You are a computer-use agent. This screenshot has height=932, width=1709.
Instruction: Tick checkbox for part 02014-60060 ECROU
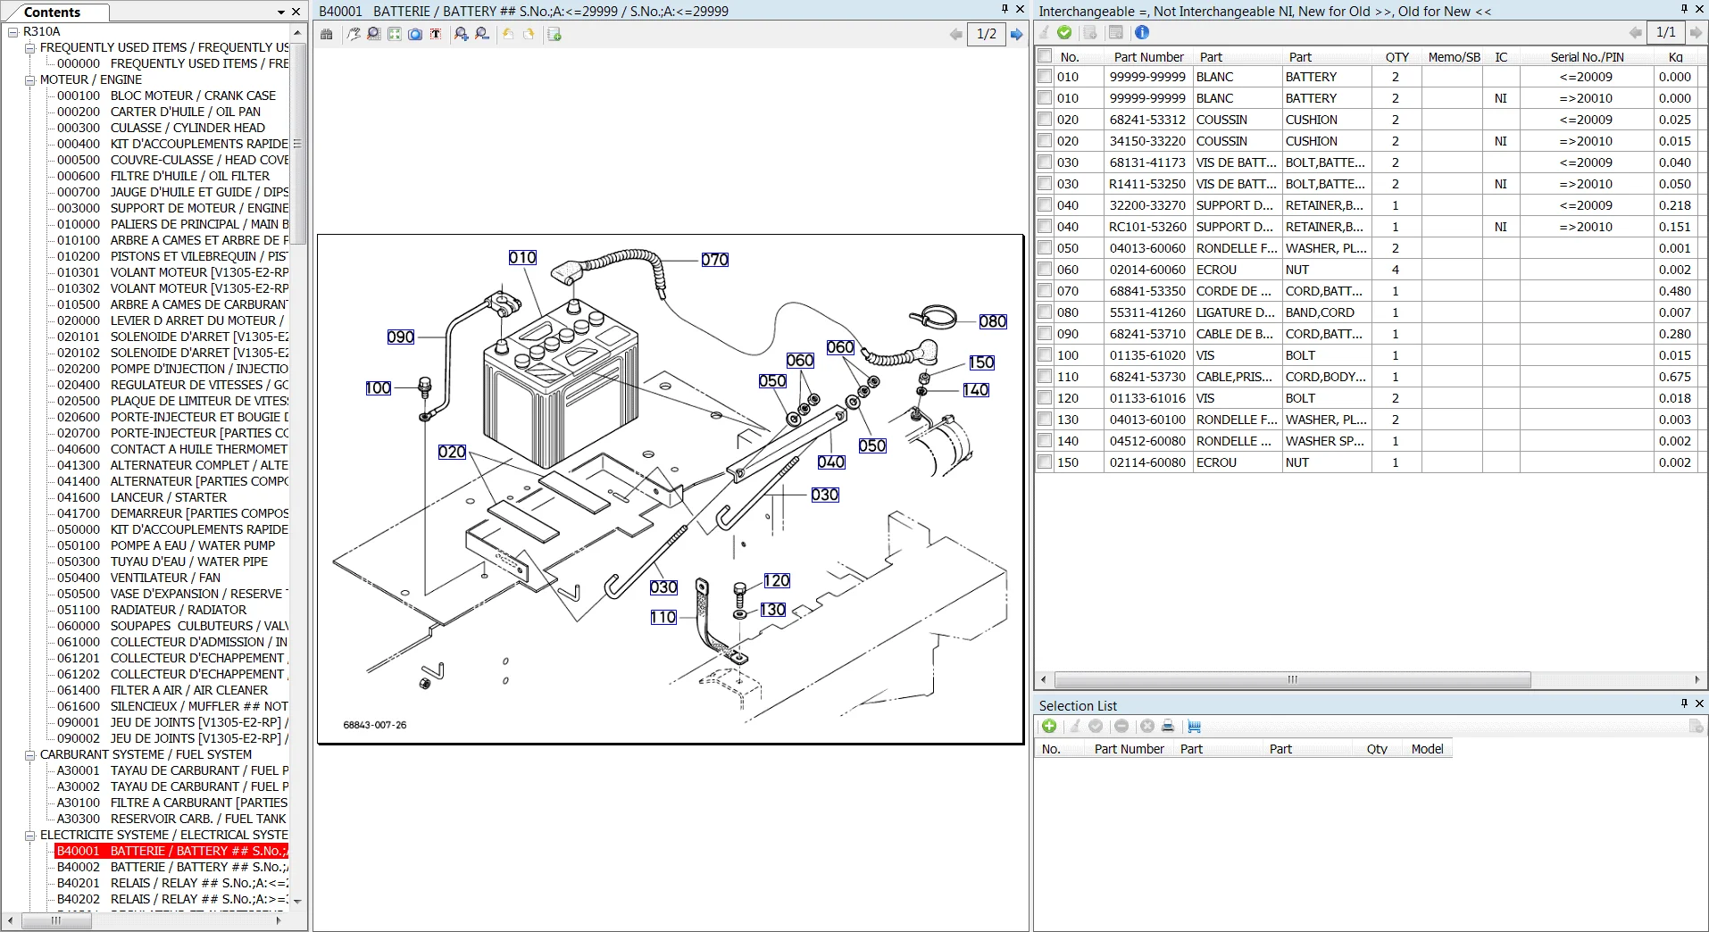[1045, 270]
